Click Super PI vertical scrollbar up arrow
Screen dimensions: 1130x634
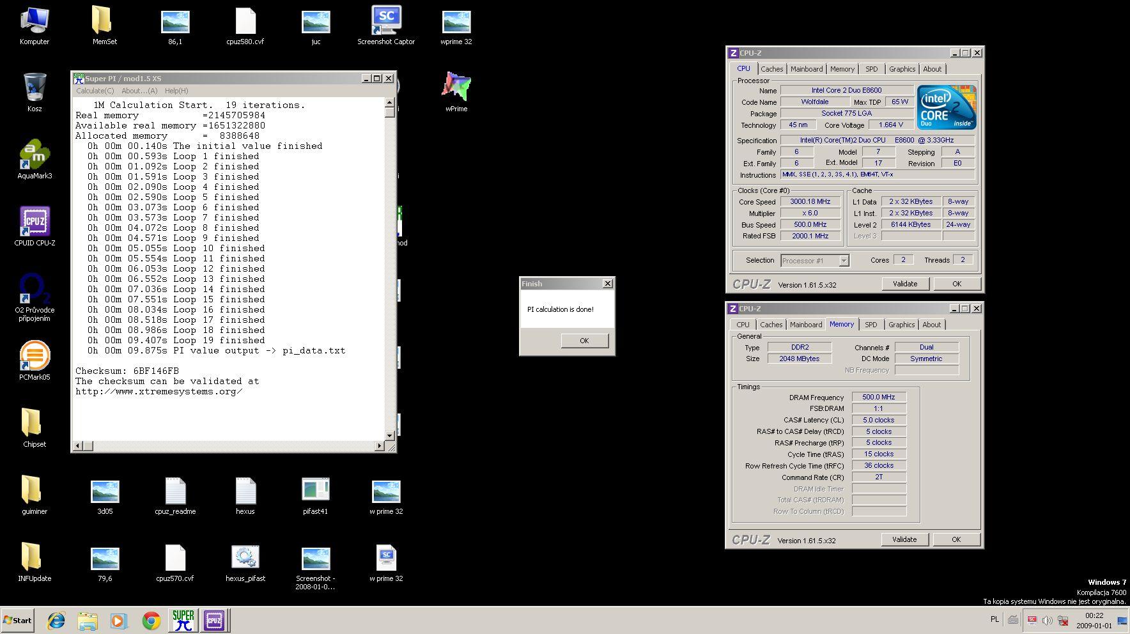click(389, 102)
